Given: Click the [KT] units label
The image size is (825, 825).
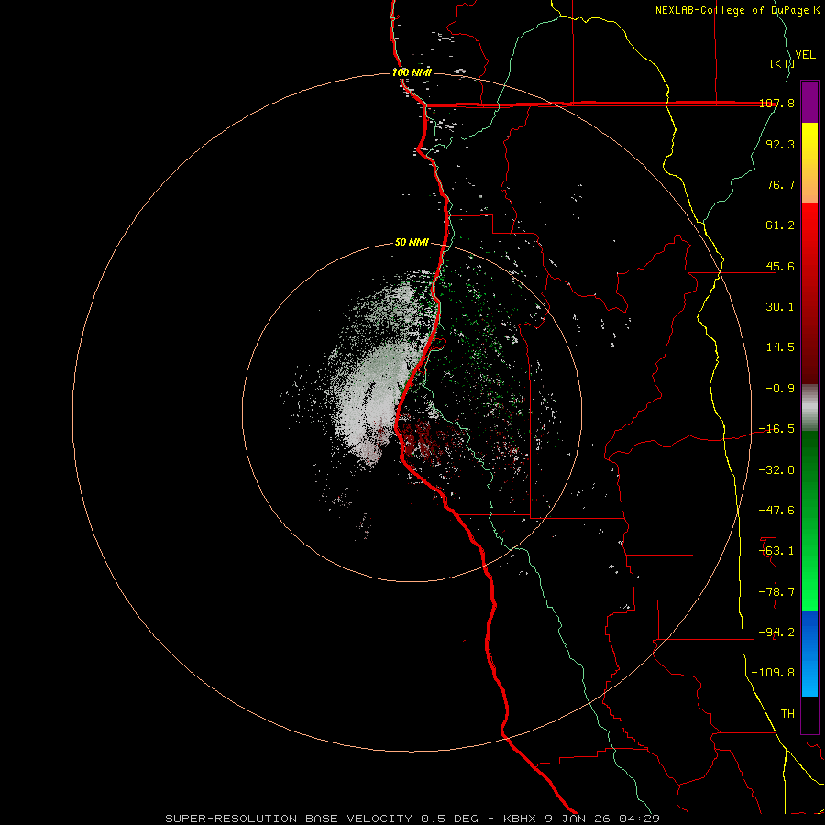Looking at the screenshot, I should coord(782,63).
